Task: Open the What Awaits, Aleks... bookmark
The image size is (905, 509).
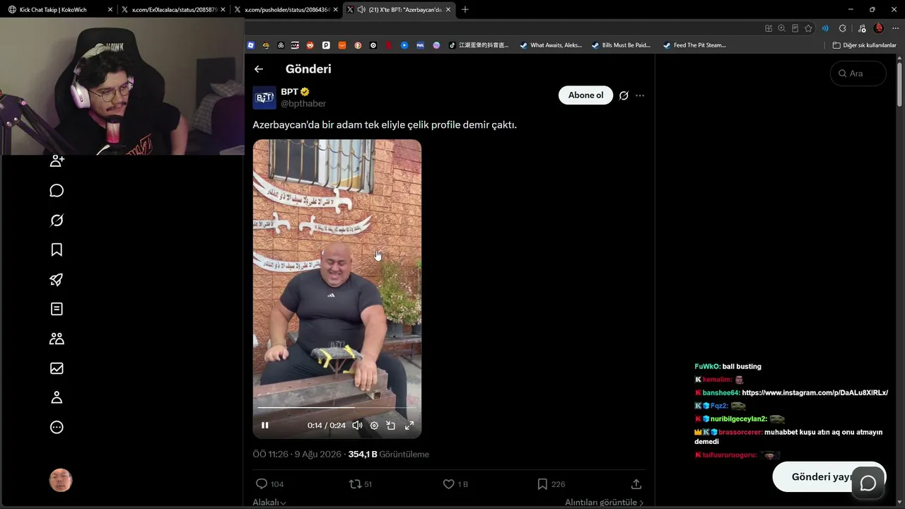Action: (551, 45)
